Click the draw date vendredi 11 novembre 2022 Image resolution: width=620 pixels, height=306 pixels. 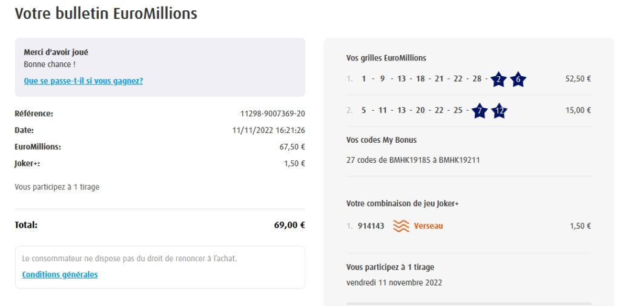(x=394, y=282)
